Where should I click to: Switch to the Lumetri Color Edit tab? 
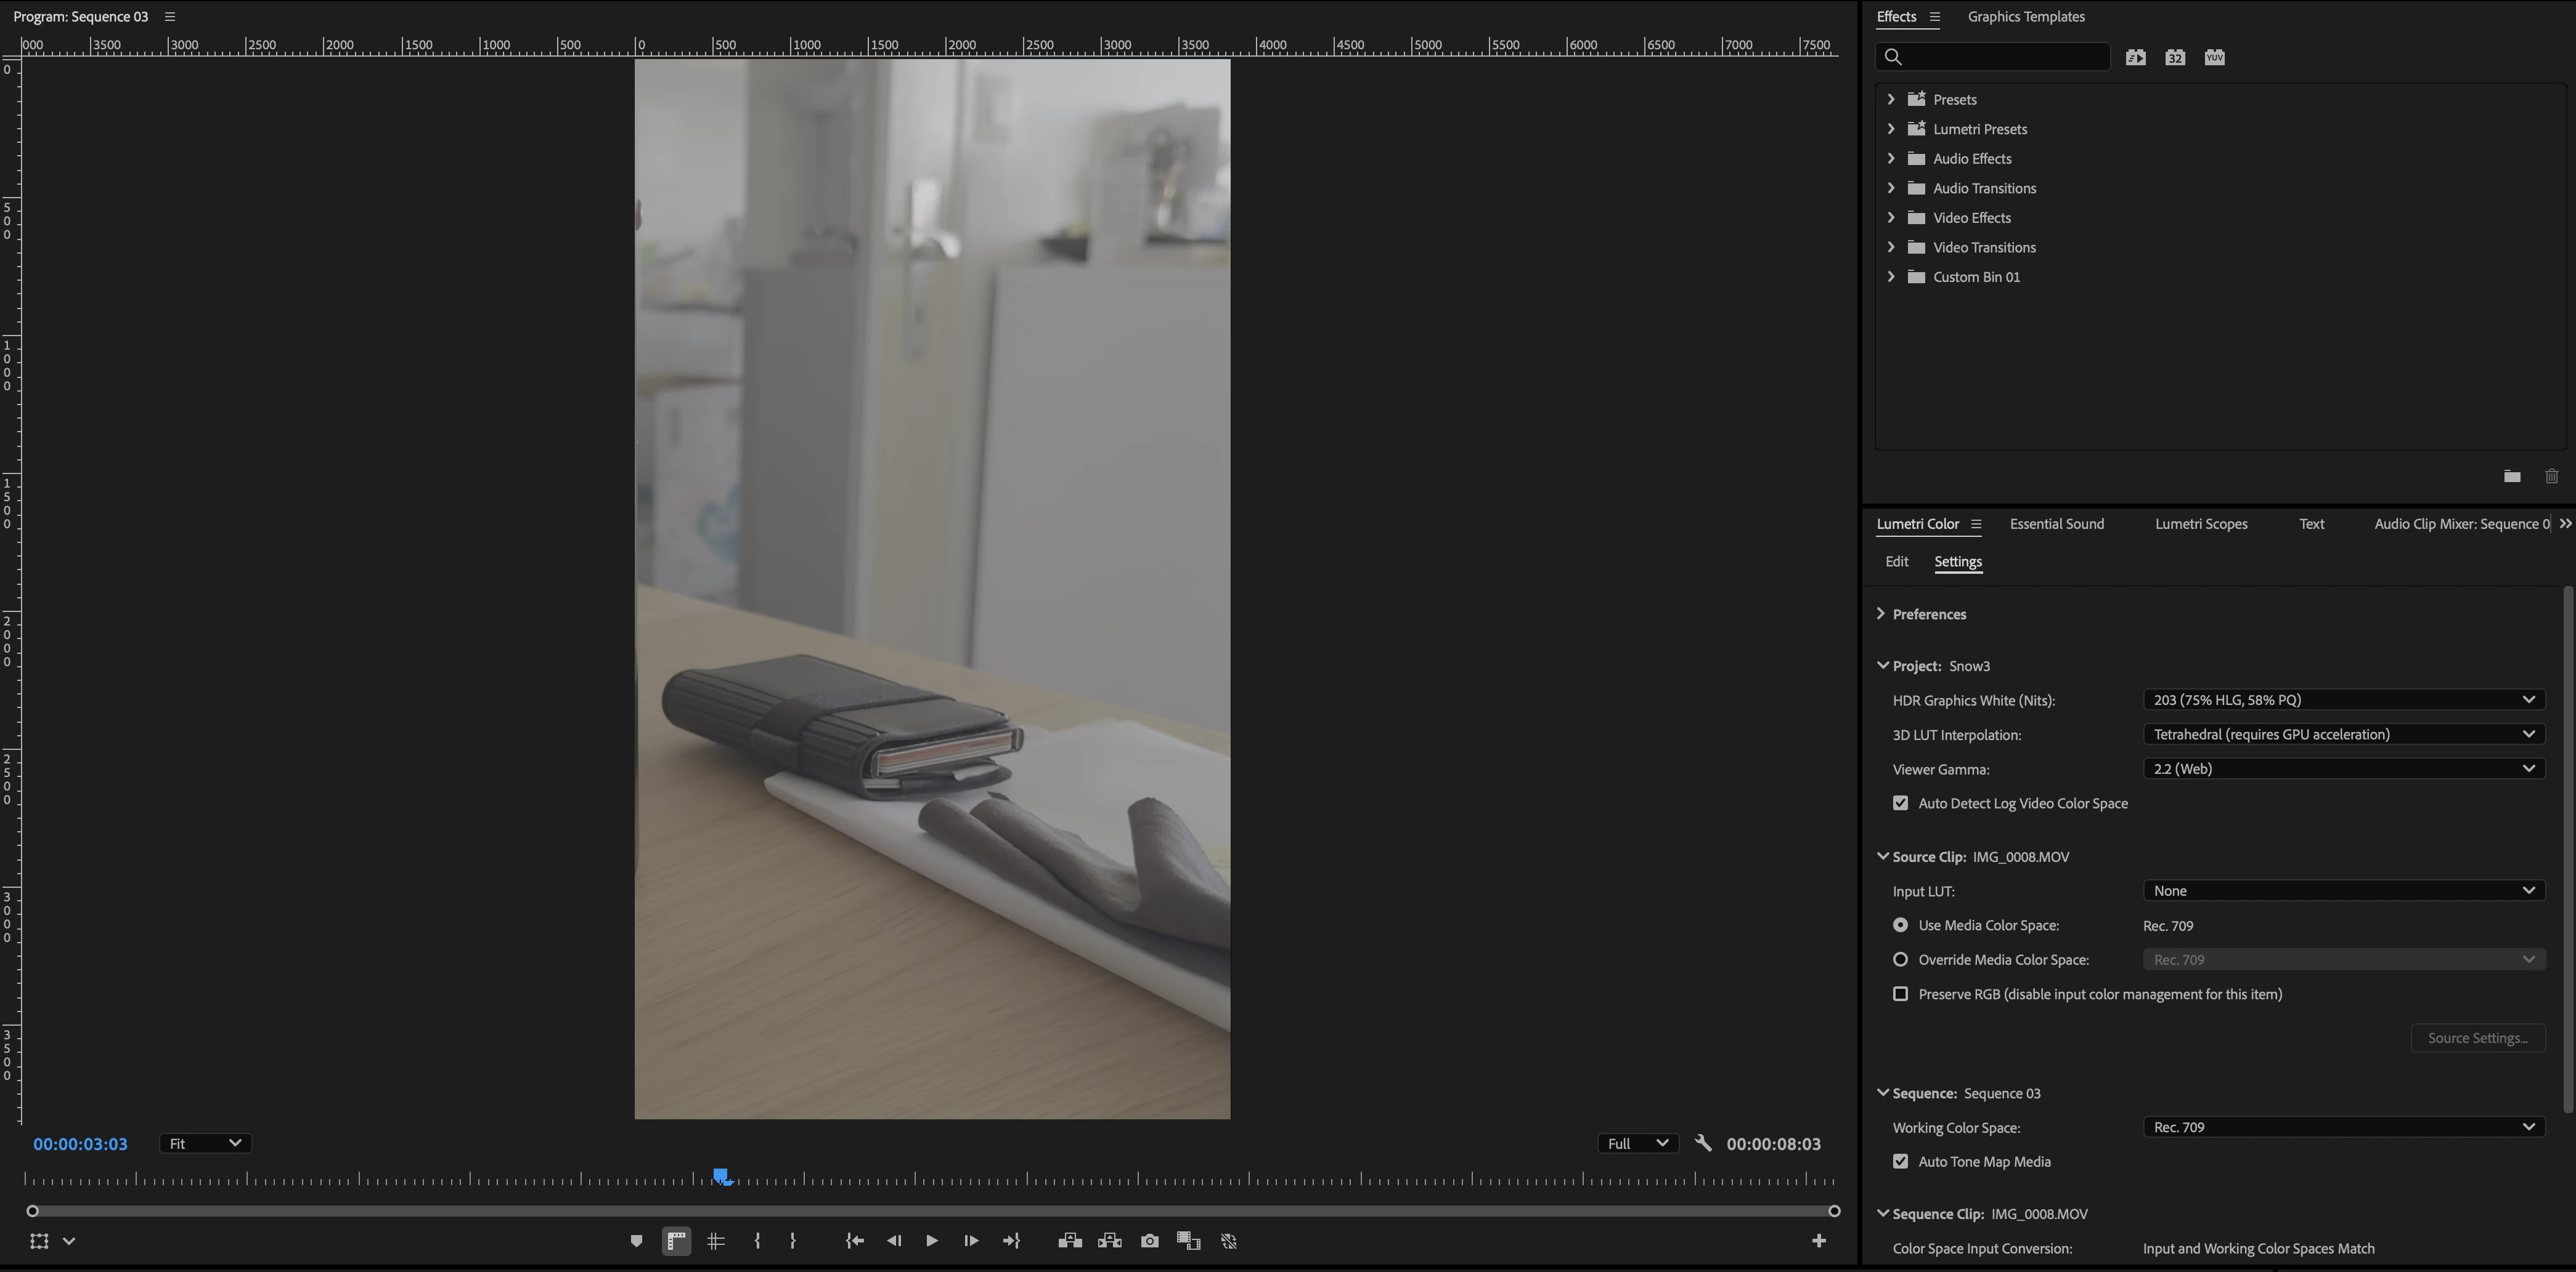click(x=1896, y=562)
